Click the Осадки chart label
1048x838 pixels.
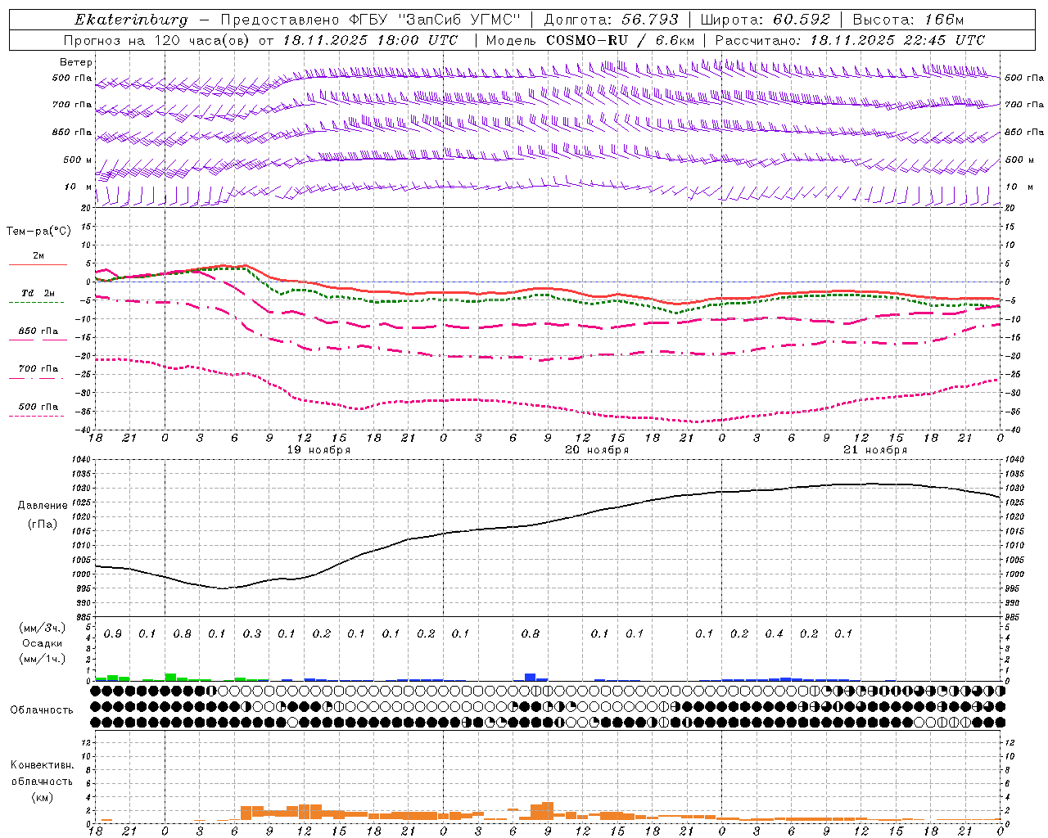pyautogui.click(x=43, y=643)
